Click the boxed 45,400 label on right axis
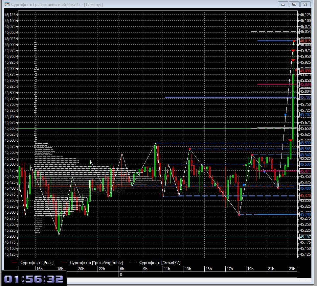This screenshot has width=317, height=286. pos(305,188)
